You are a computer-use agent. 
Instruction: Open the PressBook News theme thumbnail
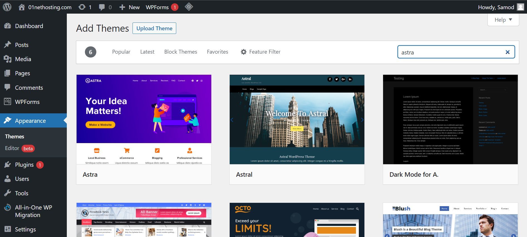(144, 220)
